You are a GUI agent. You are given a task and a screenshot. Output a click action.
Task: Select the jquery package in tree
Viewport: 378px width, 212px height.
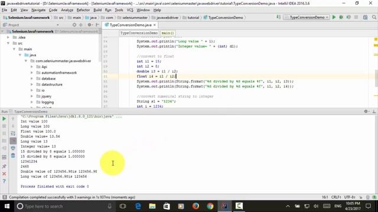46,96
